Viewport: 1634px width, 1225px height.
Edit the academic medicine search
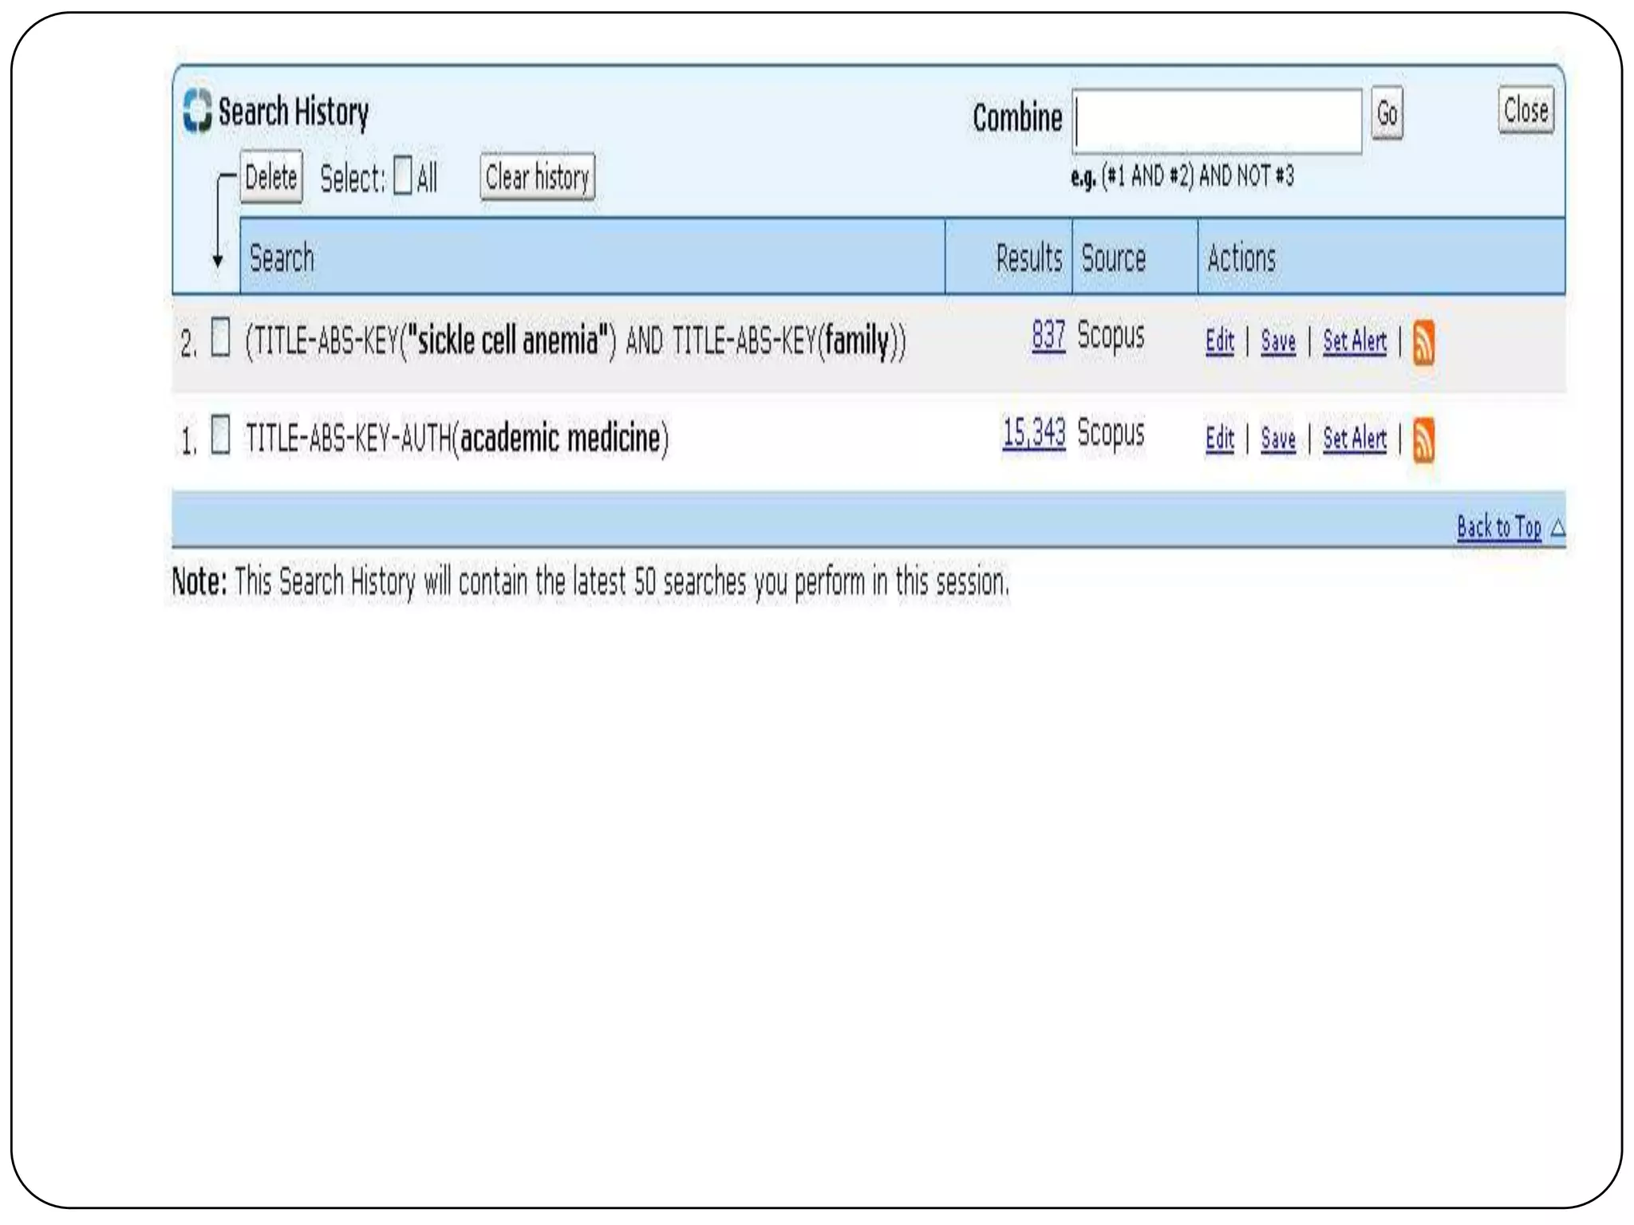point(1219,439)
